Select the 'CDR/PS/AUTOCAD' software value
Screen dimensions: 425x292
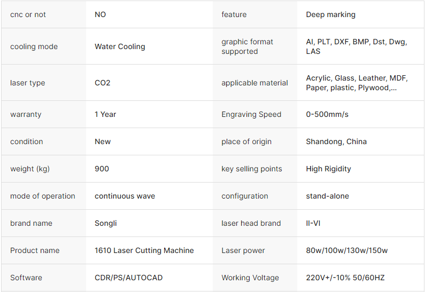128,278
